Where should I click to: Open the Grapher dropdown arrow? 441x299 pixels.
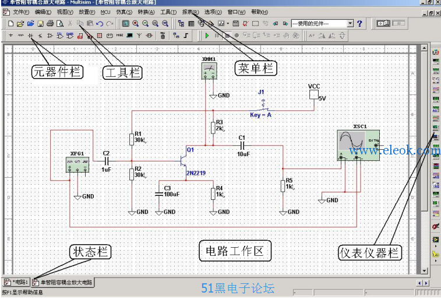tap(228, 24)
